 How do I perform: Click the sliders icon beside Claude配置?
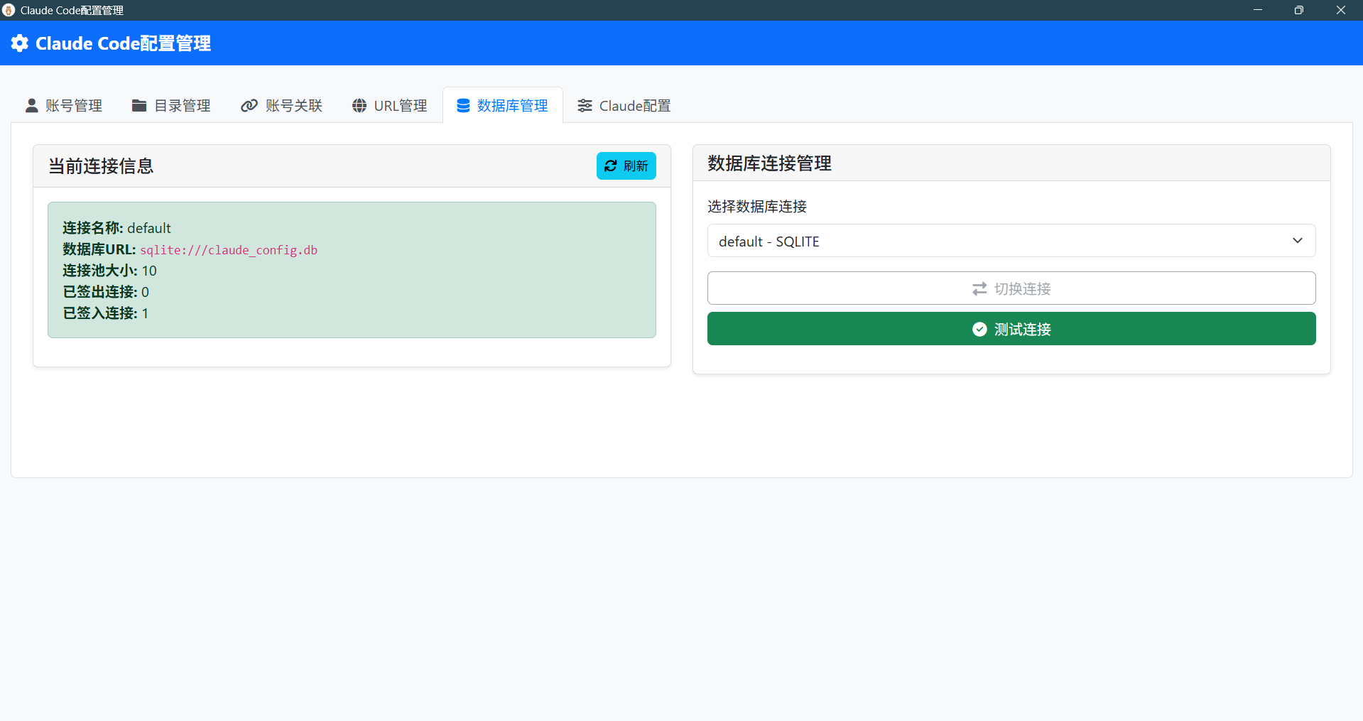pos(585,106)
